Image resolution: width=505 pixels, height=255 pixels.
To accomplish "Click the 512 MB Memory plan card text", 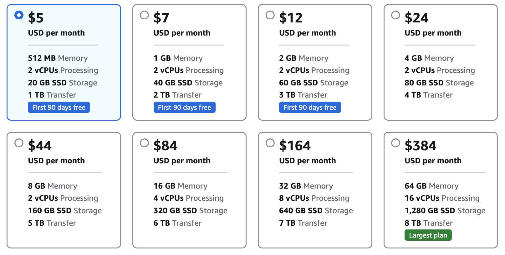I will (58, 58).
